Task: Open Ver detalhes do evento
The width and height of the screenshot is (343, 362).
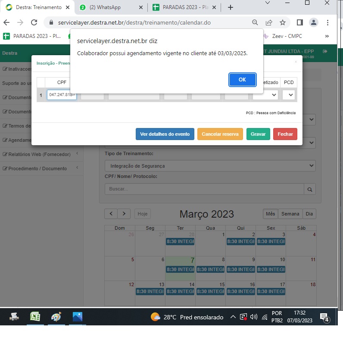Action: [165, 134]
